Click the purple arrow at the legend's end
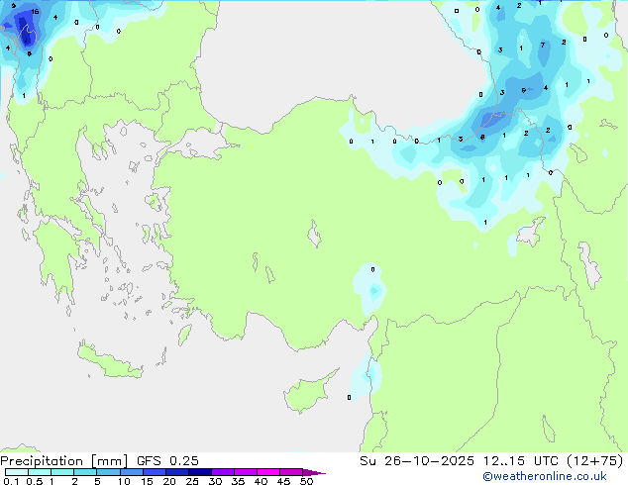 [x=314, y=472]
